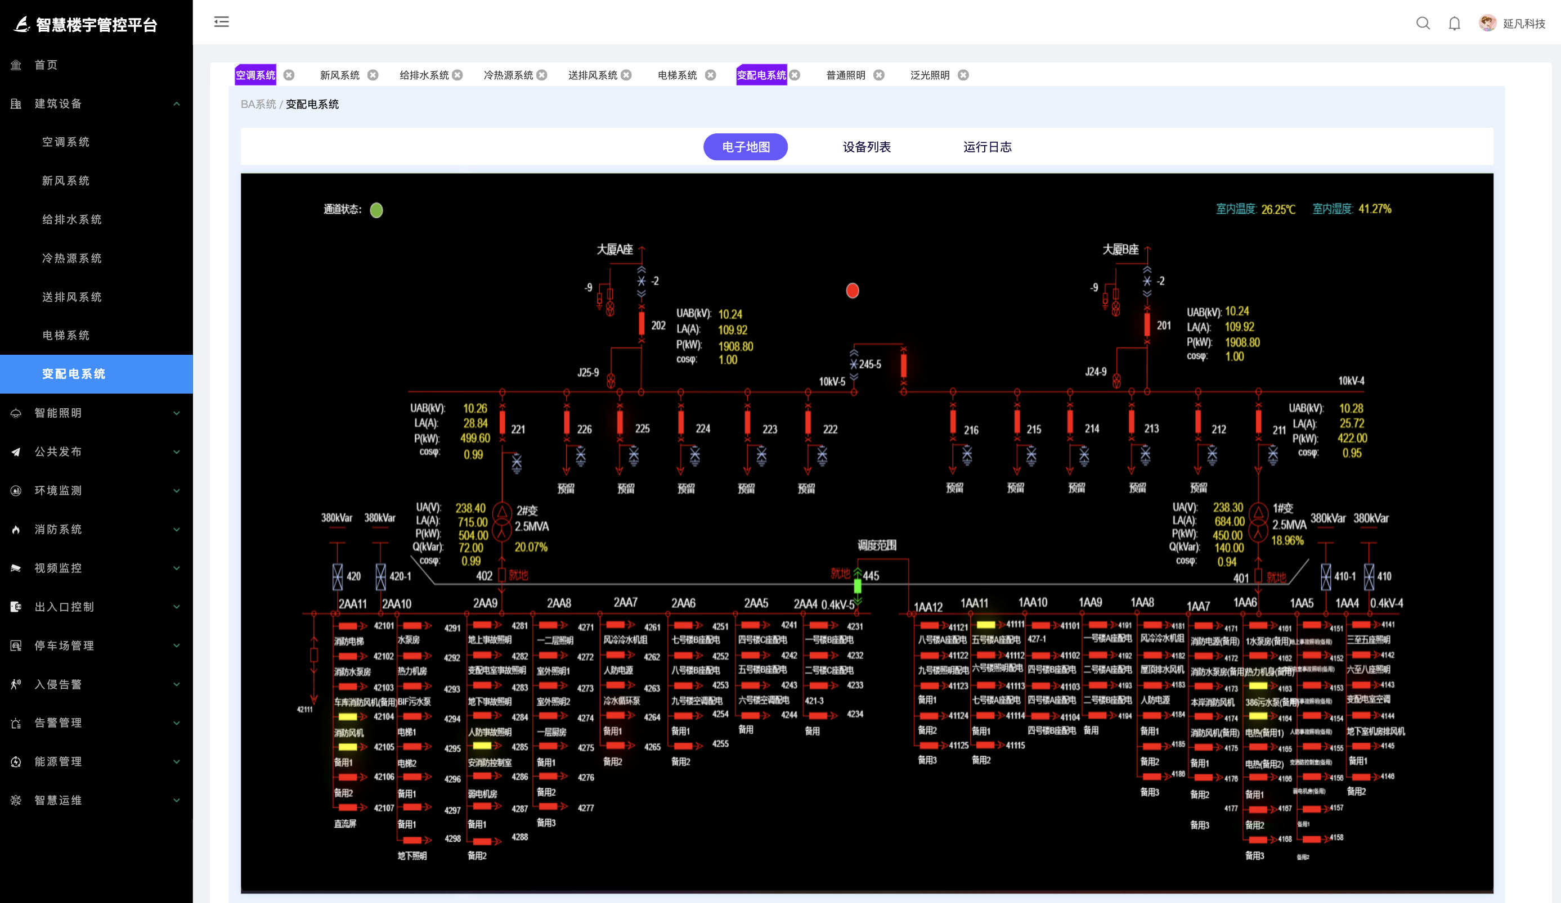Image resolution: width=1561 pixels, height=903 pixels.
Task: Click the red indicator between 大厦A座 and B座
Action: tap(853, 290)
